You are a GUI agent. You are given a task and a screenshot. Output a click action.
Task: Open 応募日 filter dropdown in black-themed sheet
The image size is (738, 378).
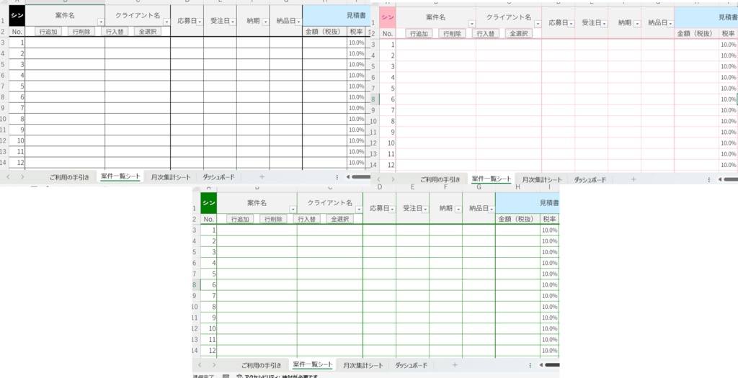tap(200, 22)
